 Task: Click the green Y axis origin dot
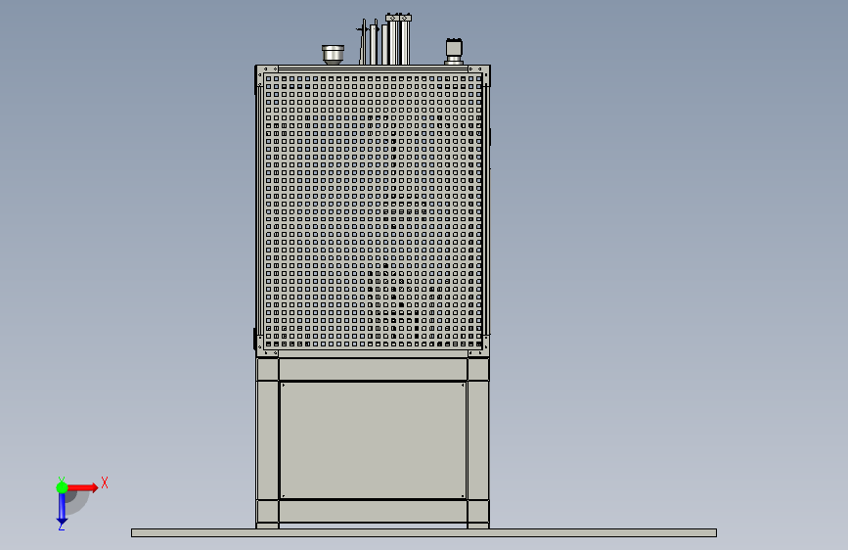point(62,487)
